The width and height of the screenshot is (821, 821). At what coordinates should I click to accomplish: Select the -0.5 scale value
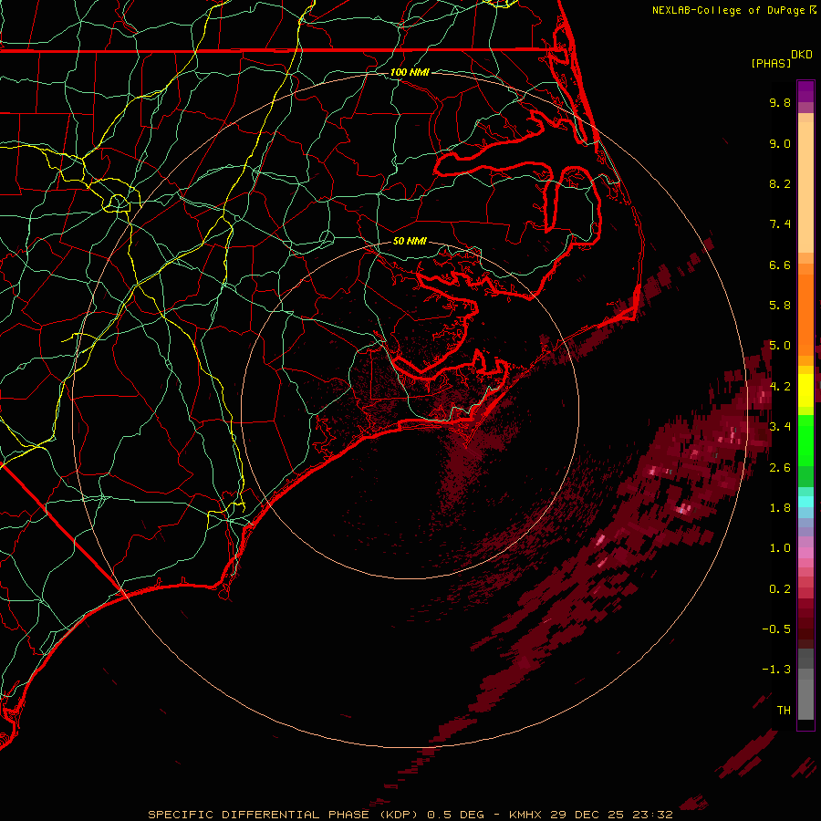[x=776, y=629]
